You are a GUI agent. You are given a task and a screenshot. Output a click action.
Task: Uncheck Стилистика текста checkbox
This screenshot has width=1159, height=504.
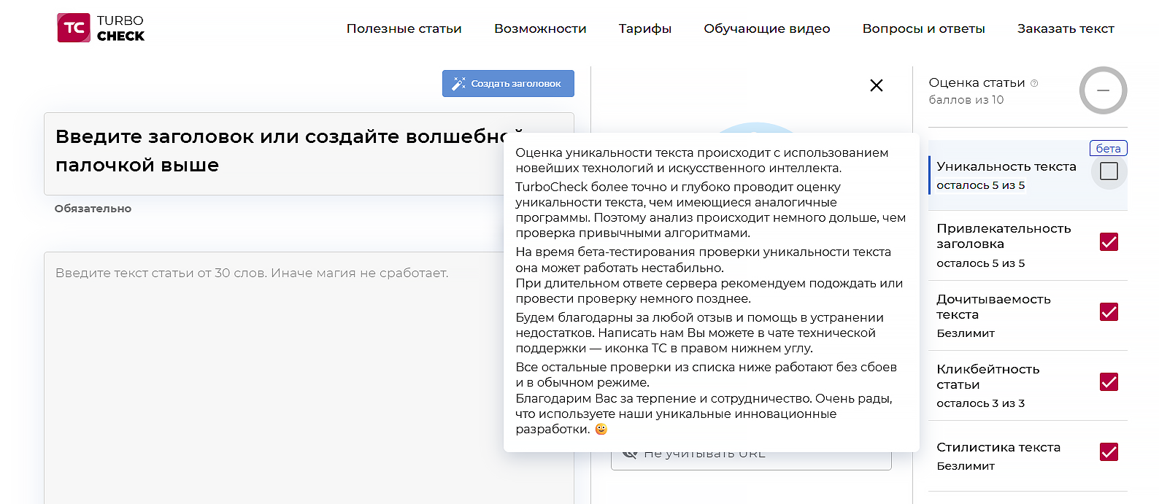click(x=1109, y=451)
